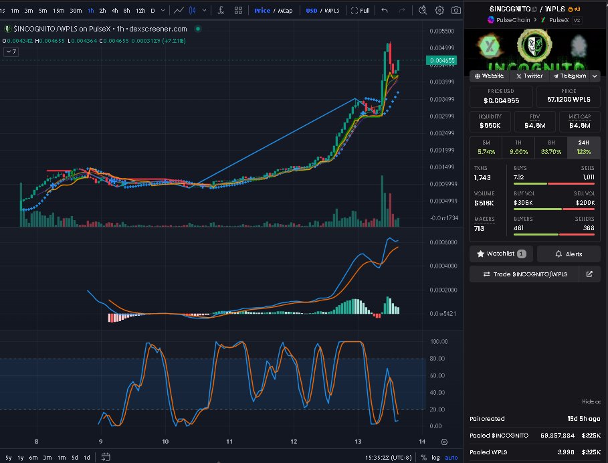Select the D daily timeframe
This screenshot has width=608, height=463.
[x=153, y=11]
